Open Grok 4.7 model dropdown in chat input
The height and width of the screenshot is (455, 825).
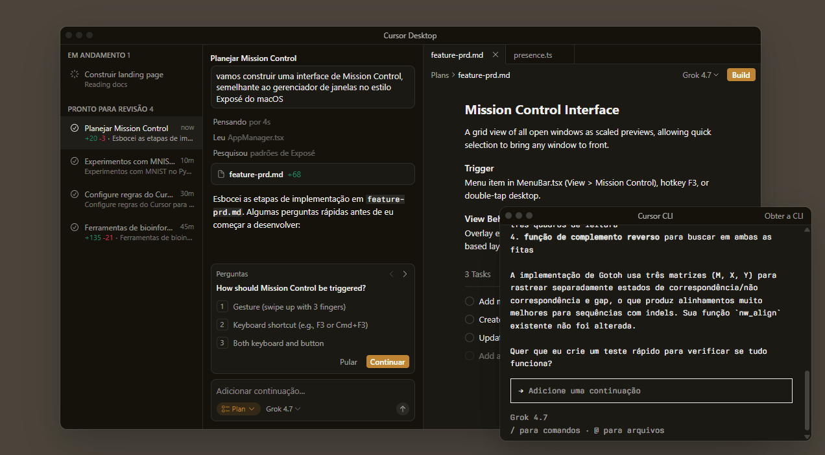coord(283,409)
